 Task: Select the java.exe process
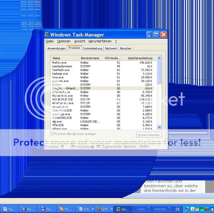(102, 77)
